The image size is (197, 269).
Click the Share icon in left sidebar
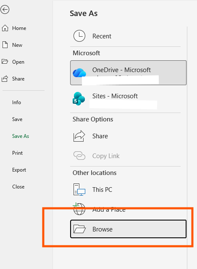tap(5, 78)
